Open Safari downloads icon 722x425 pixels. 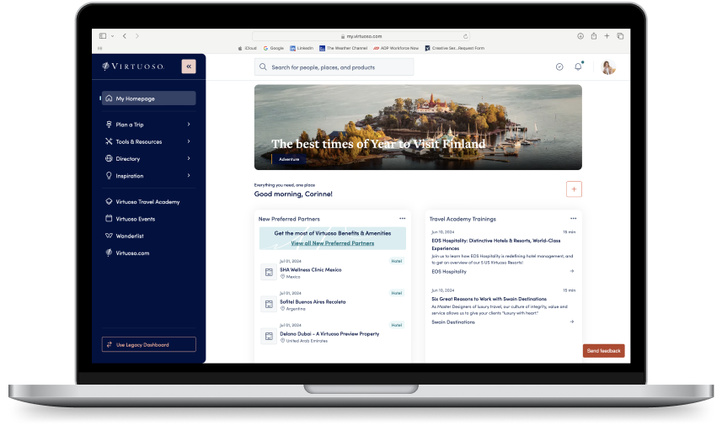580,36
